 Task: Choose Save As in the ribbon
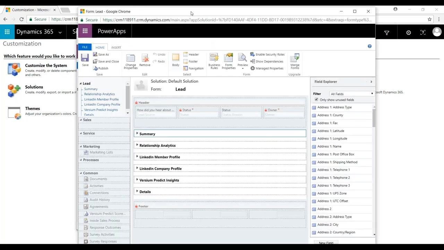point(101,55)
